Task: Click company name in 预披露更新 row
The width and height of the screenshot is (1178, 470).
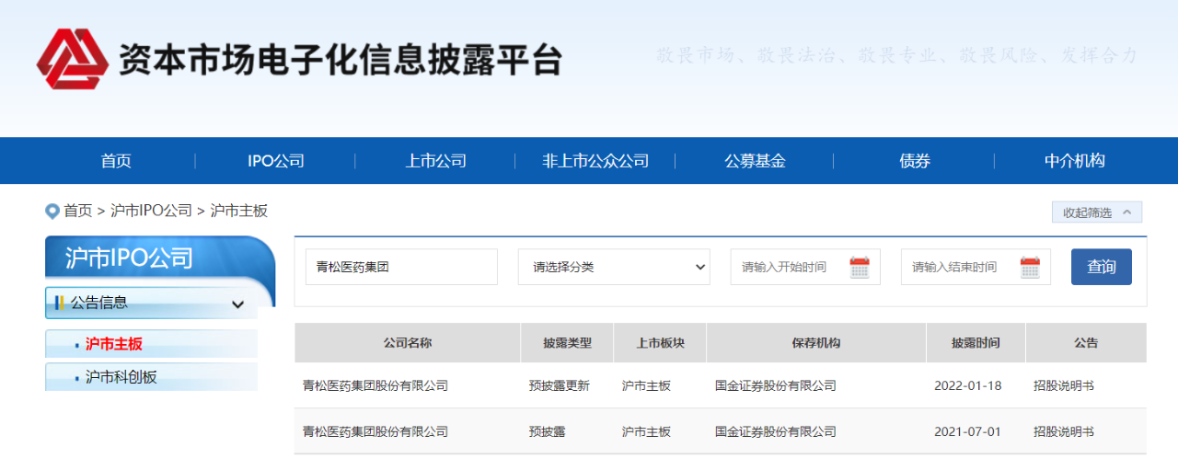Action: [375, 386]
